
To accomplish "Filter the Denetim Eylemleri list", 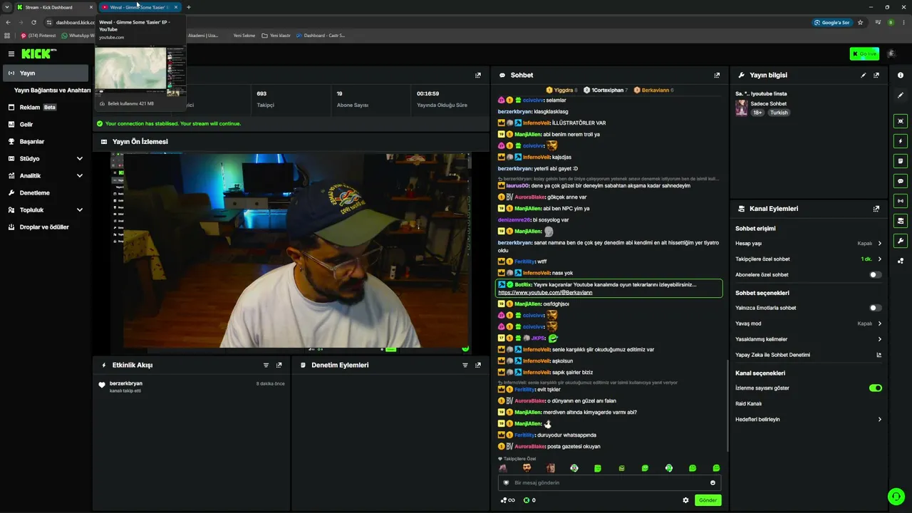I will [465, 365].
